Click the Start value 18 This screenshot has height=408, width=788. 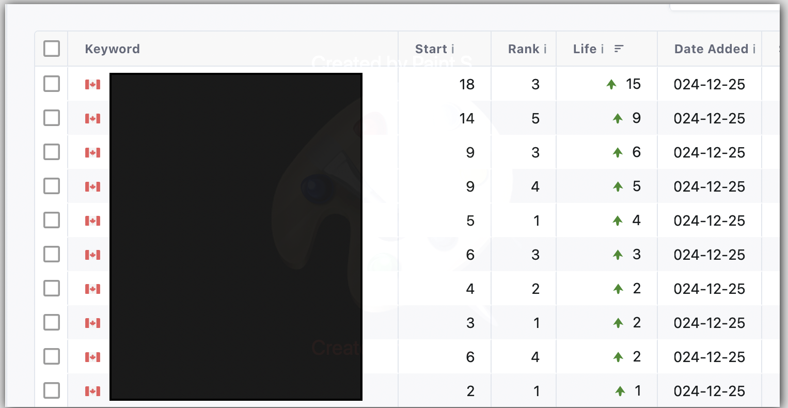pos(467,84)
